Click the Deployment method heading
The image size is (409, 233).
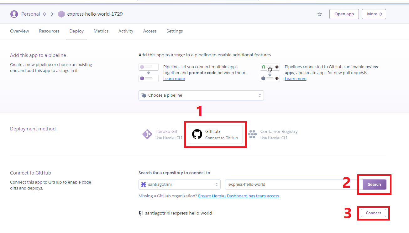coord(33,129)
